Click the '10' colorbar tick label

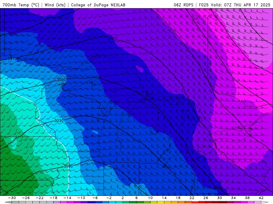(x=150, y=198)
